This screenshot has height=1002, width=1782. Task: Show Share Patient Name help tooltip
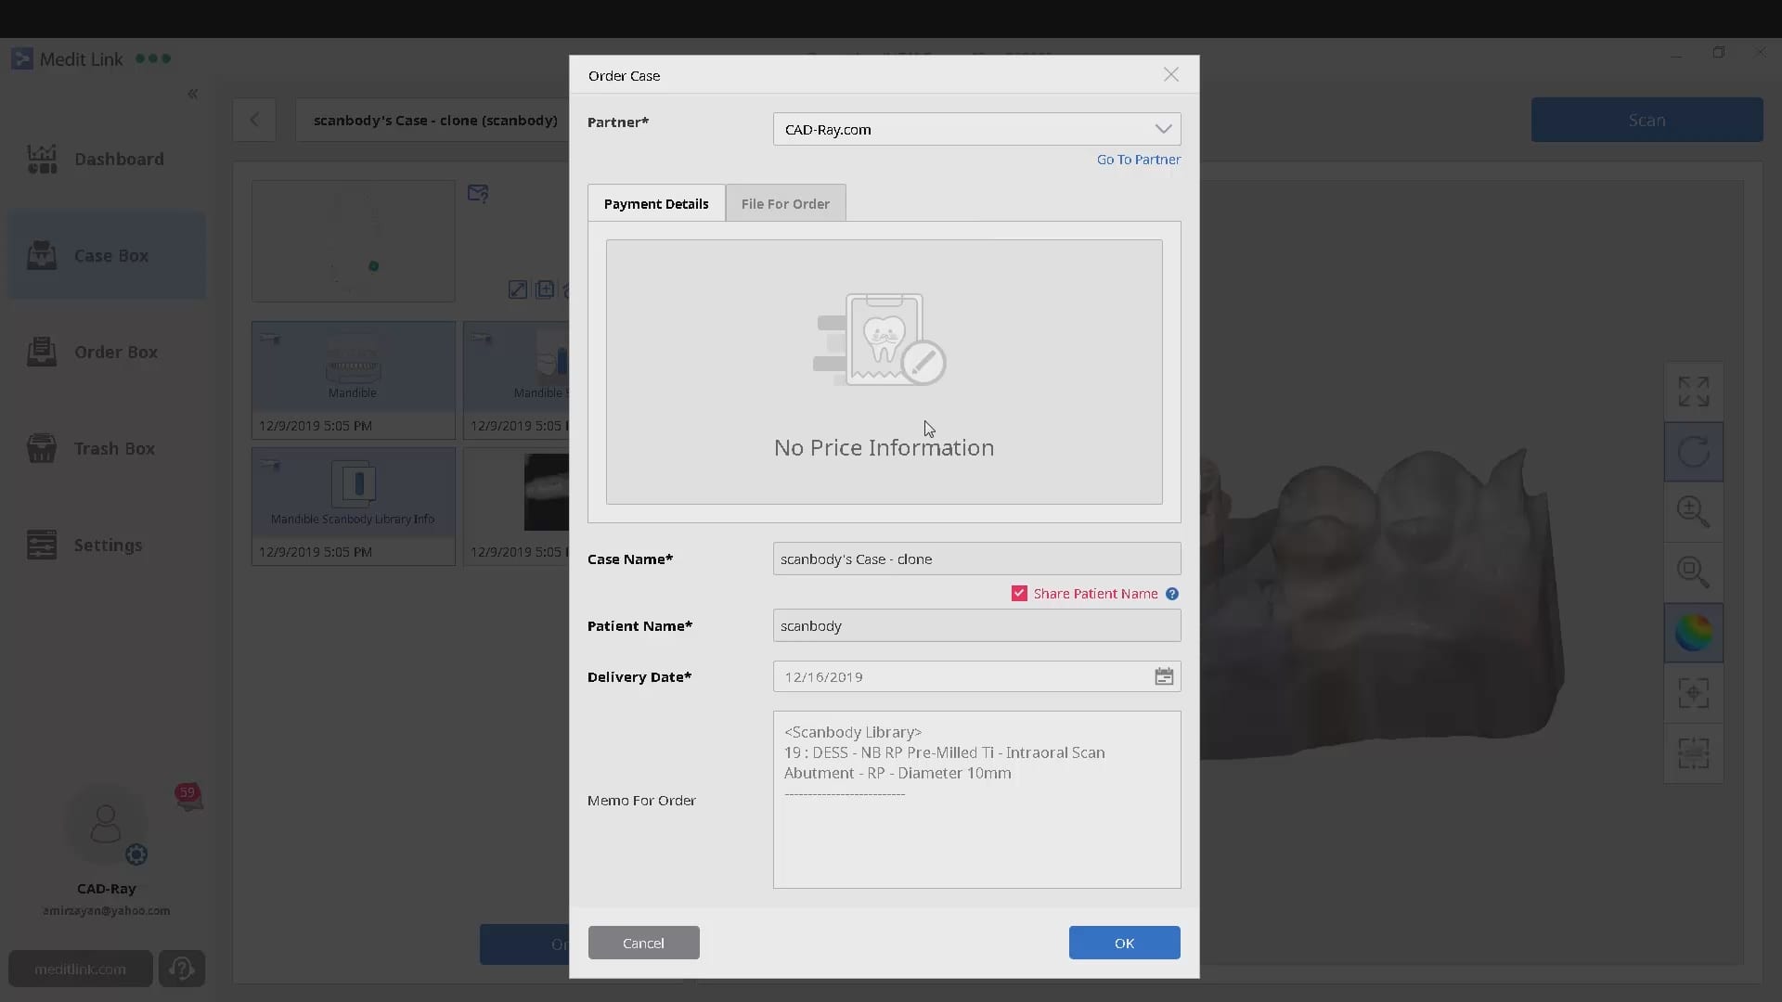[x=1172, y=594]
